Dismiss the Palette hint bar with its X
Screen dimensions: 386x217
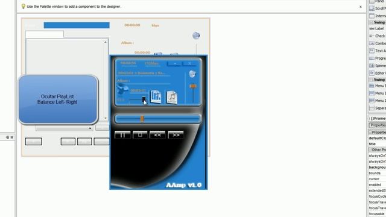click(x=361, y=7)
